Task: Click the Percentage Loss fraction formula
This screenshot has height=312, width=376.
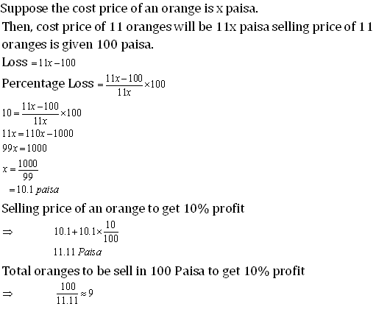Action: coord(135,85)
